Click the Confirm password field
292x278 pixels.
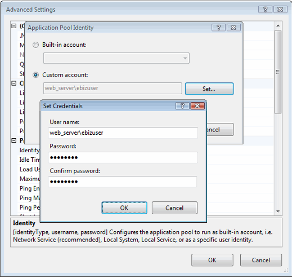point(123,182)
